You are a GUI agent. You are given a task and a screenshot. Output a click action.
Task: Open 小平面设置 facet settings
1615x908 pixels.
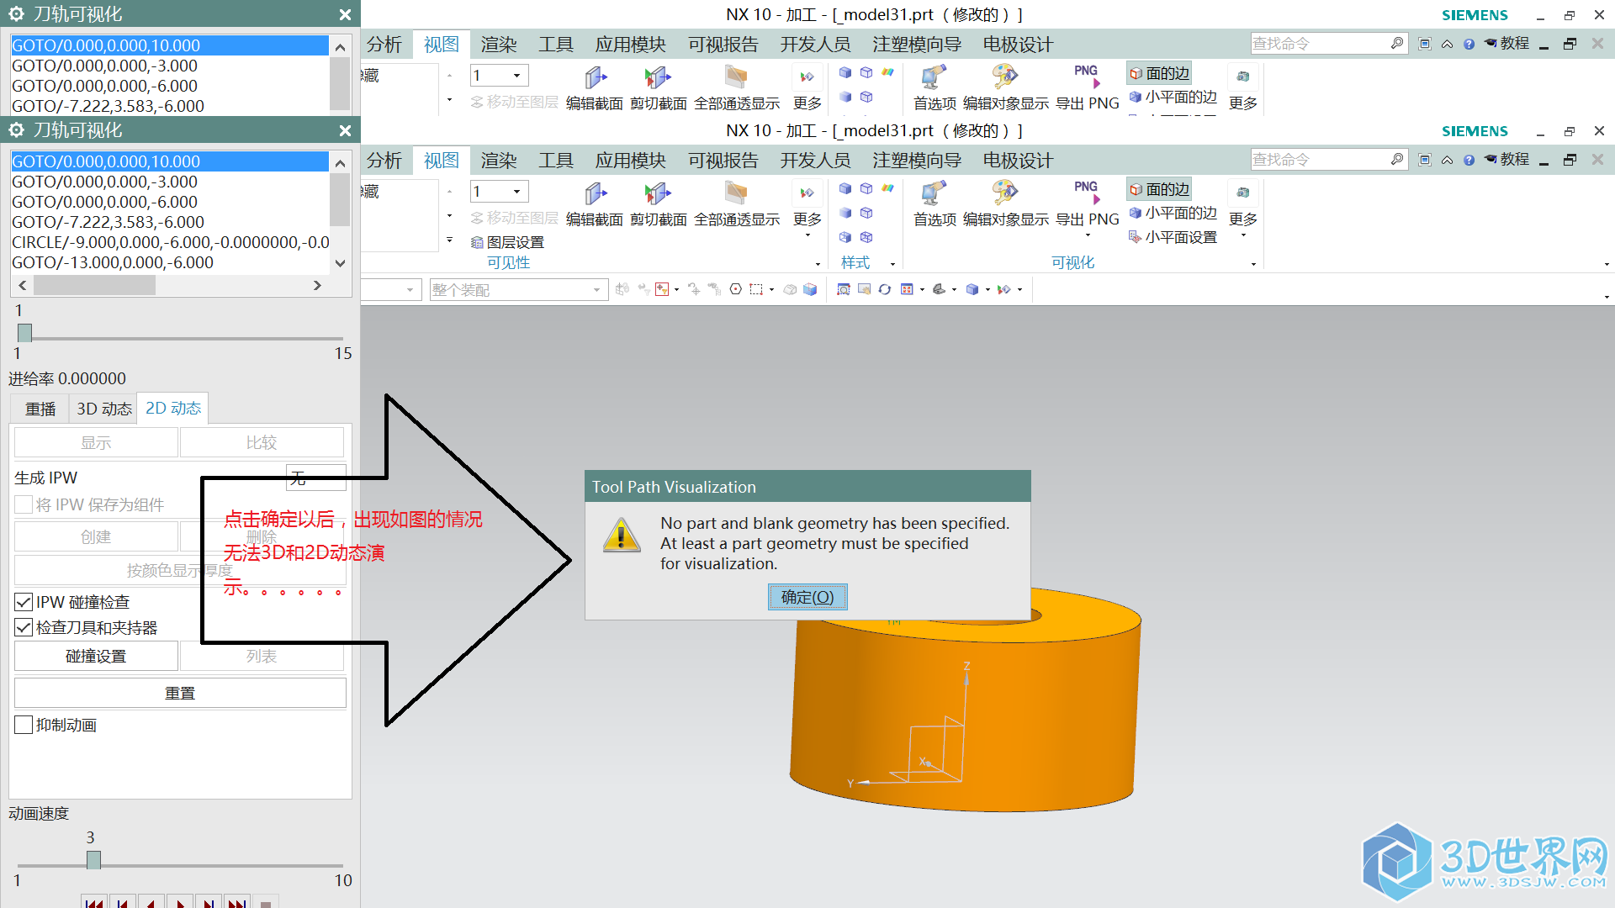tap(1173, 237)
